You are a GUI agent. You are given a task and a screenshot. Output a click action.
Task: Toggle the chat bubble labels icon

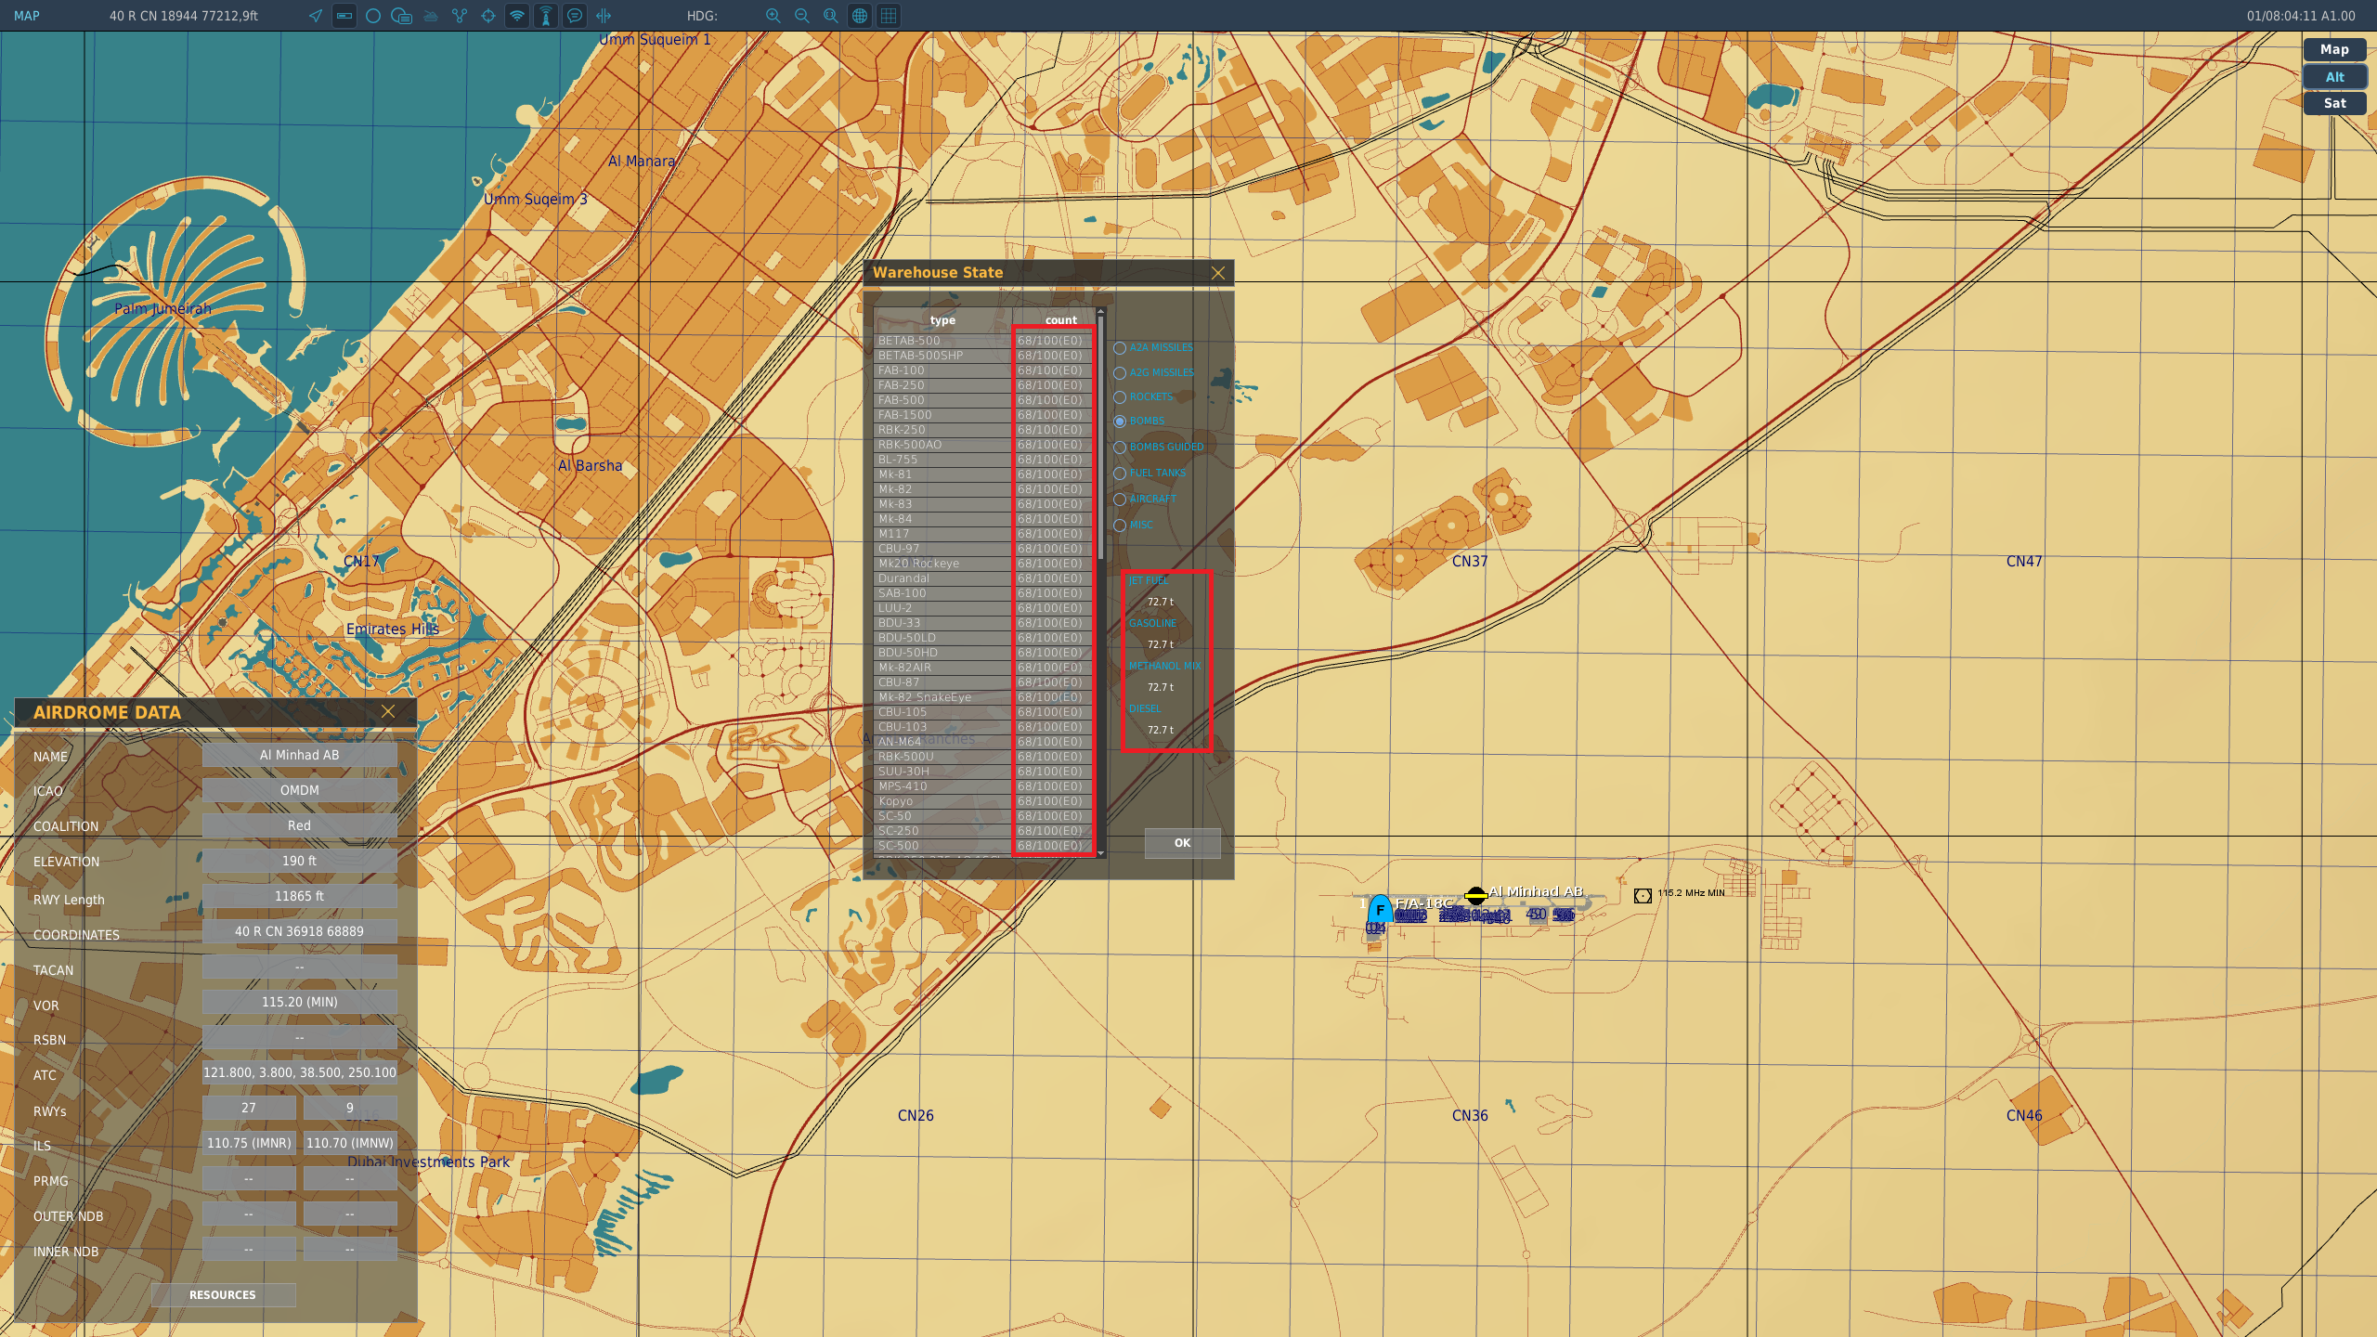click(x=575, y=16)
